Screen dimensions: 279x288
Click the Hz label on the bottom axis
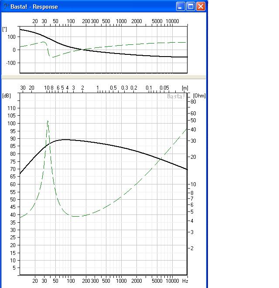185,281
